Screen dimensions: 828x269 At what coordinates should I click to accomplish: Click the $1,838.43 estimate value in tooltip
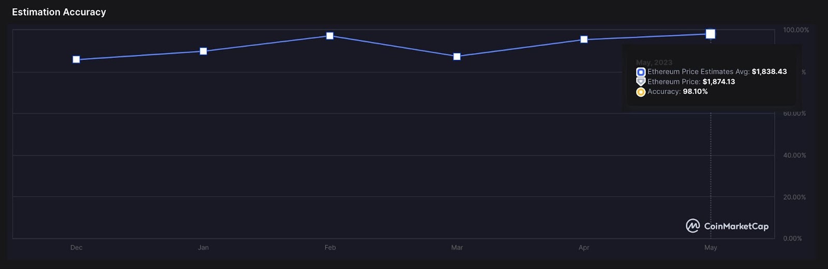769,72
